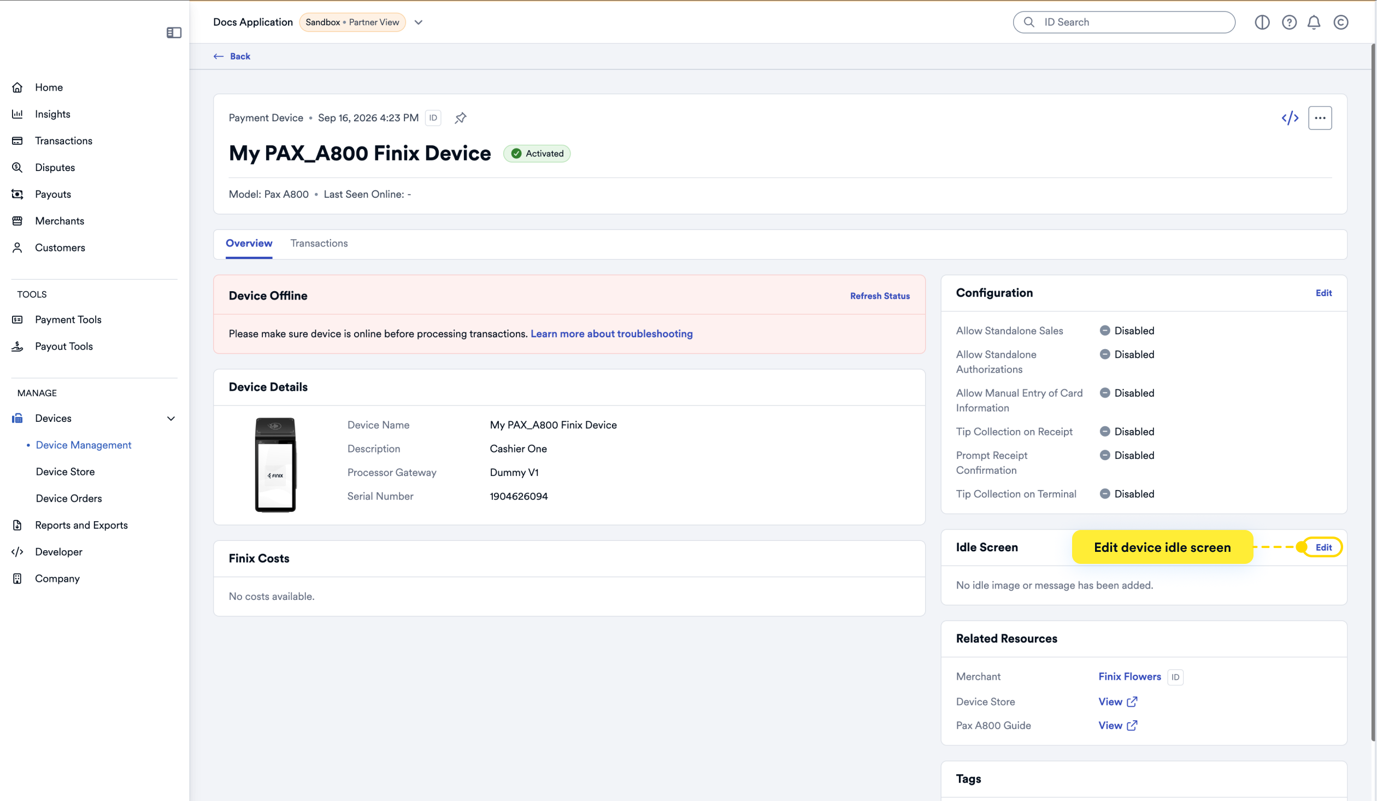Copy the device ID badge
The height and width of the screenshot is (801, 1377).
(x=433, y=118)
